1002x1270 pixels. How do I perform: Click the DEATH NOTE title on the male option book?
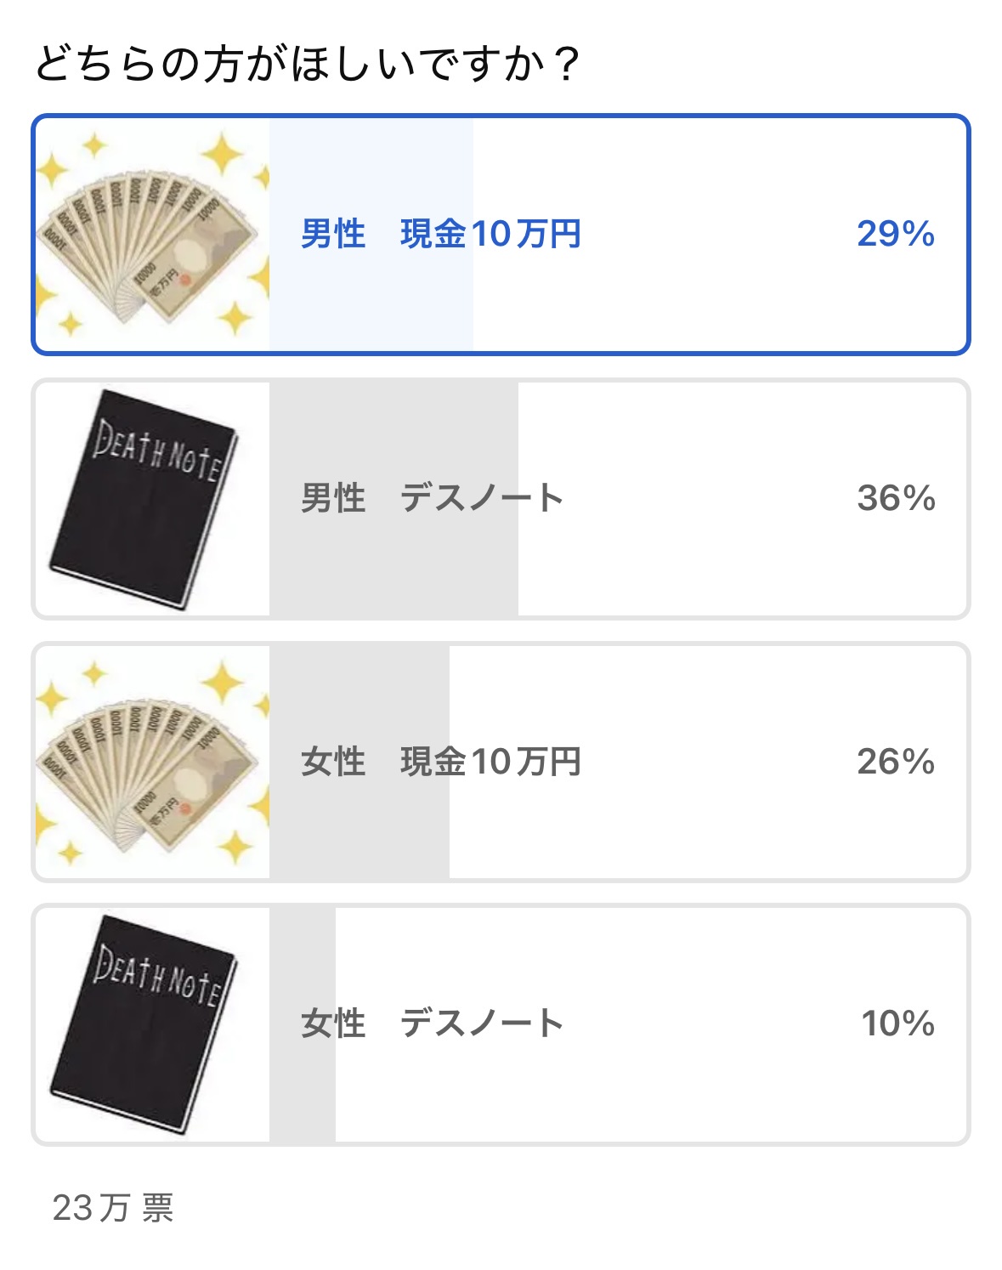coord(158,451)
